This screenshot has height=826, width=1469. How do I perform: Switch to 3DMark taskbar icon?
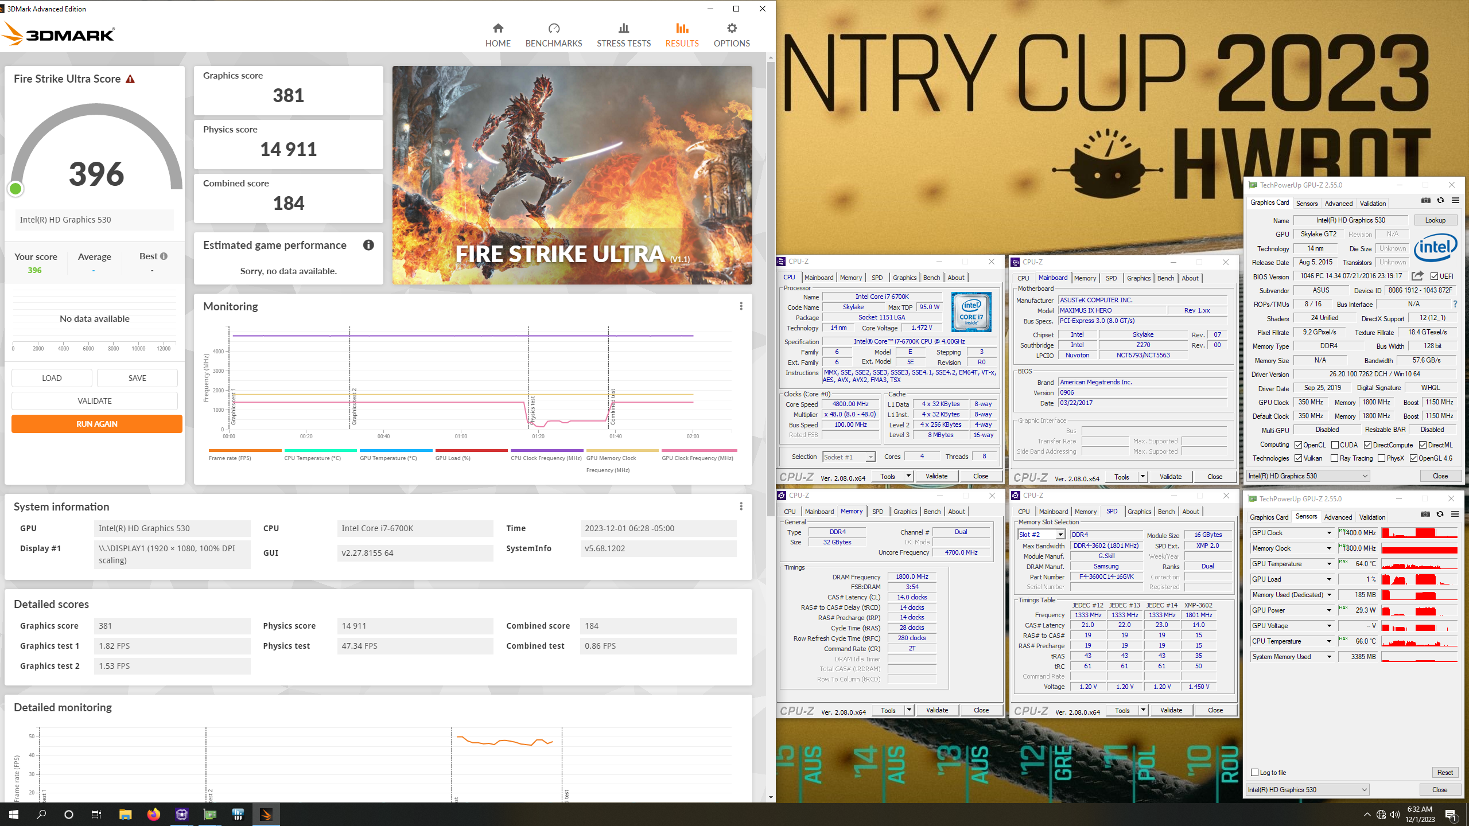[x=266, y=815]
